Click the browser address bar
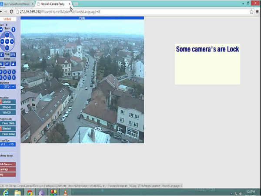 point(130,12)
